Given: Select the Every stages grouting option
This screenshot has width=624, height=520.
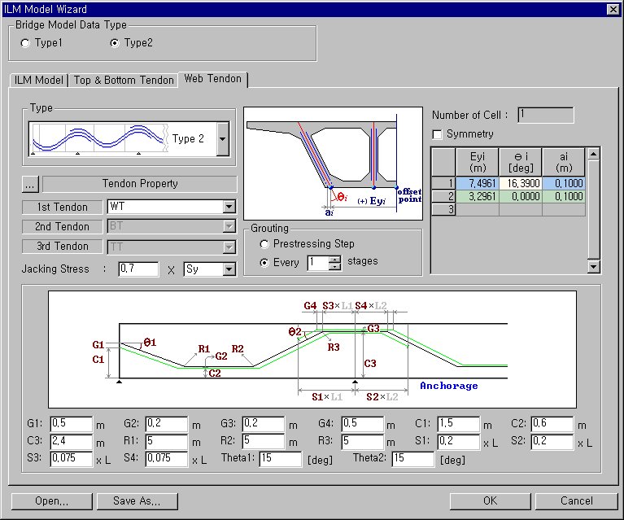Looking at the screenshot, I should [x=264, y=262].
